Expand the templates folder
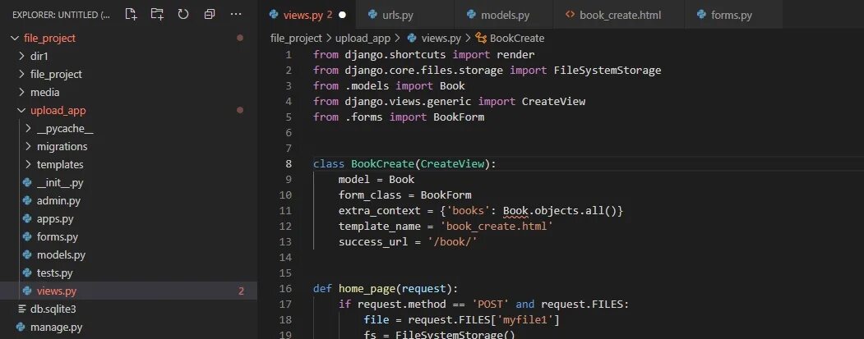The width and height of the screenshot is (864, 339). click(x=28, y=164)
